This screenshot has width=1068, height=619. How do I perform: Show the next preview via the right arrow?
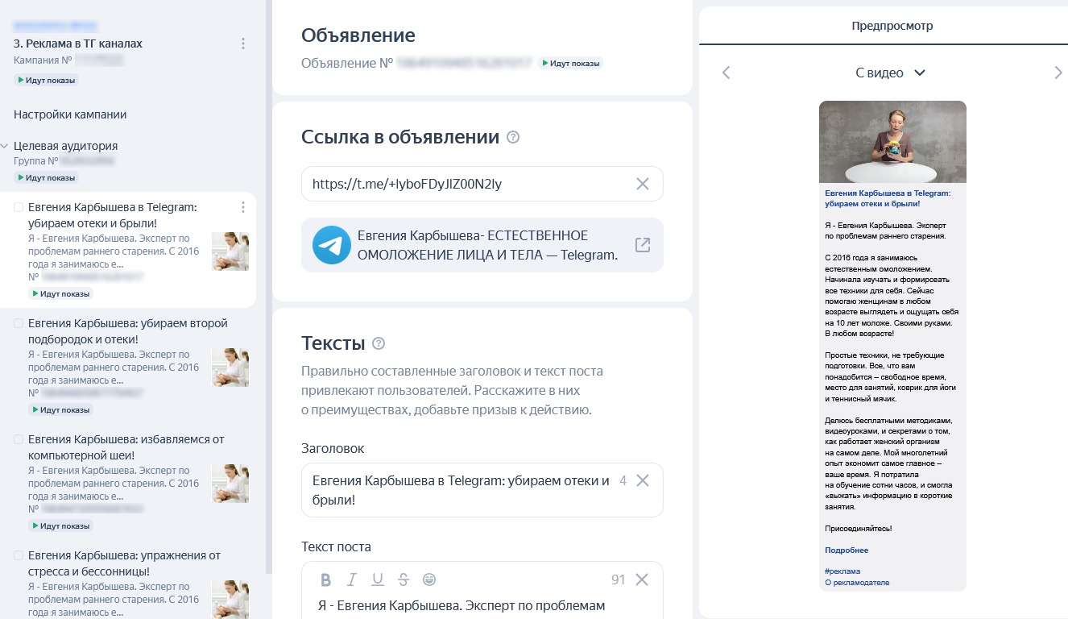pos(1059,73)
